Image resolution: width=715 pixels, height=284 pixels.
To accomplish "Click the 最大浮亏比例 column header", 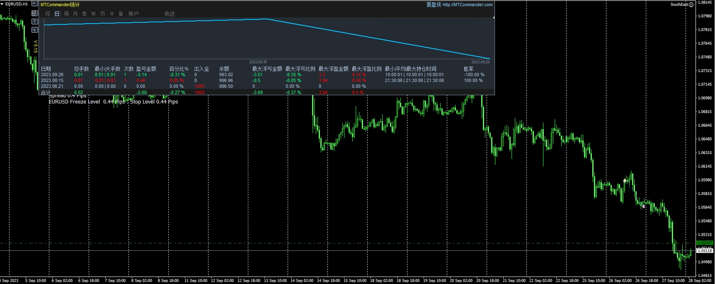I will (x=301, y=69).
